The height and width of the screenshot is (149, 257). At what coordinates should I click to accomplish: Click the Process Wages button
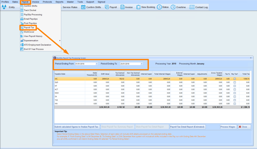pos(228,127)
